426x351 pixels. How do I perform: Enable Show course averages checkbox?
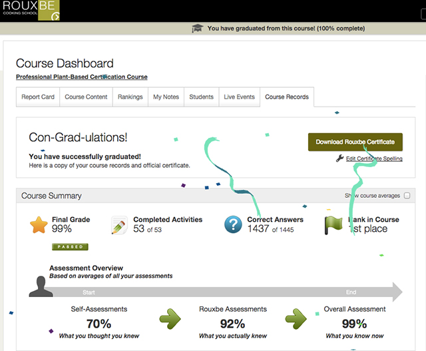coord(407,196)
